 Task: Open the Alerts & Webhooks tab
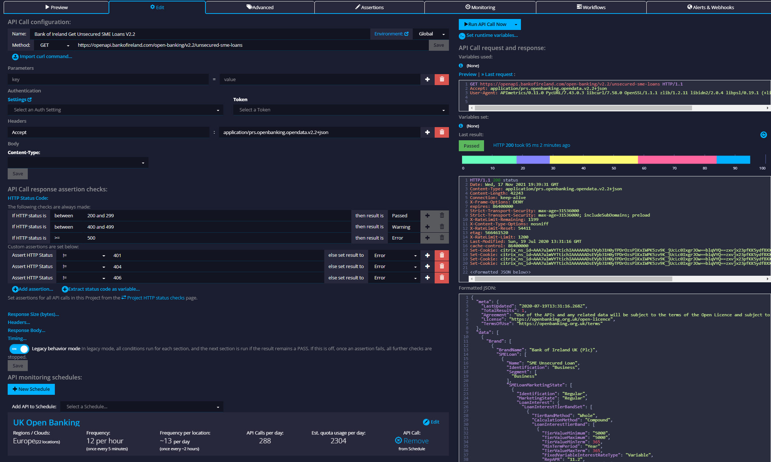pyautogui.click(x=710, y=7)
